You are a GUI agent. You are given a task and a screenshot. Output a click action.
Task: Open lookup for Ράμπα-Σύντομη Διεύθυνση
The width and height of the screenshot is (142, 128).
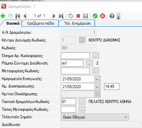(90, 63)
